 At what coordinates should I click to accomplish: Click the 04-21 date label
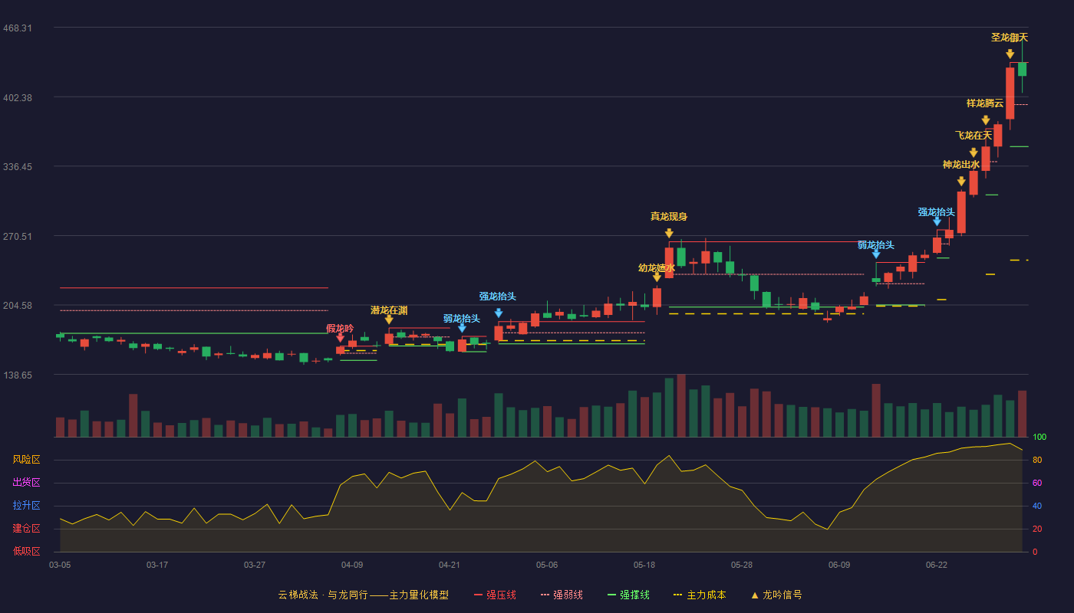click(x=450, y=565)
